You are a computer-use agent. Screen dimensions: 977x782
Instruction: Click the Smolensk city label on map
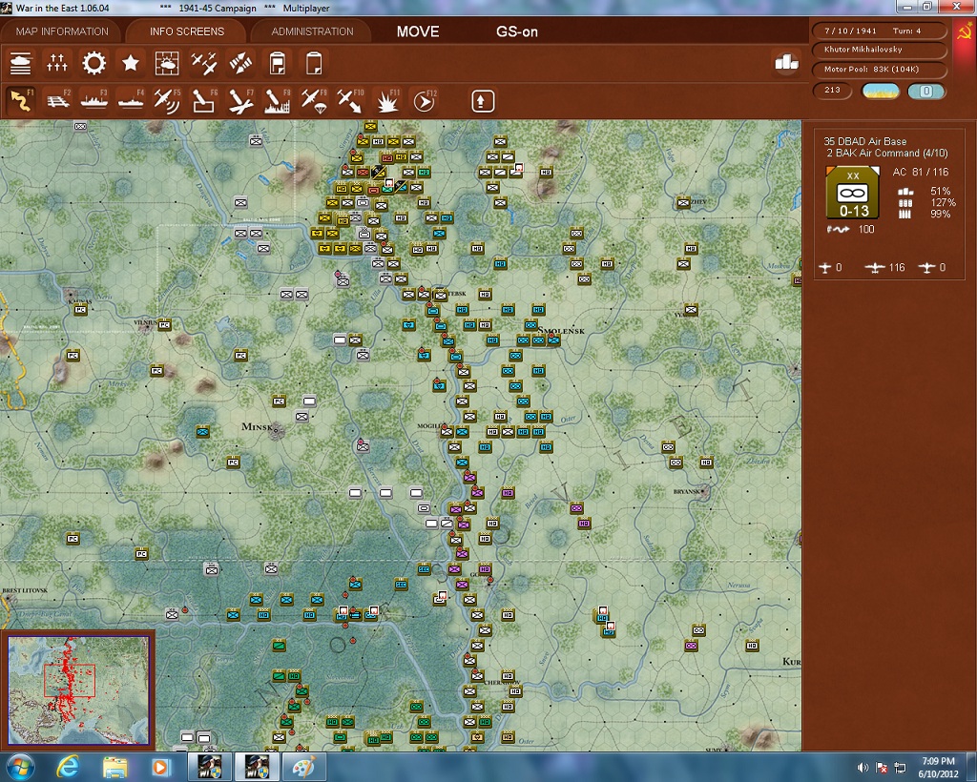click(x=563, y=331)
